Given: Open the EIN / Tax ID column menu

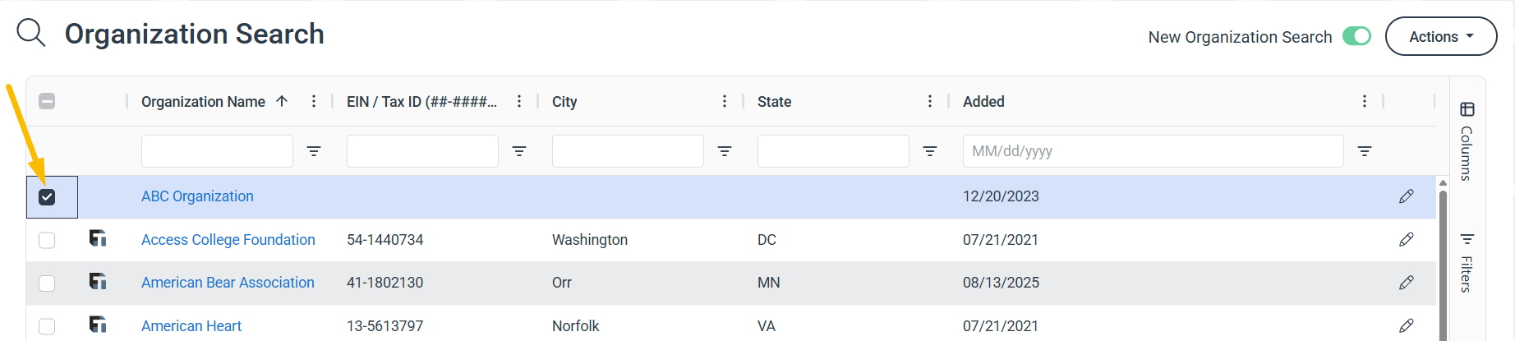Looking at the screenshot, I should pyautogui.click(x=519, y=101).
